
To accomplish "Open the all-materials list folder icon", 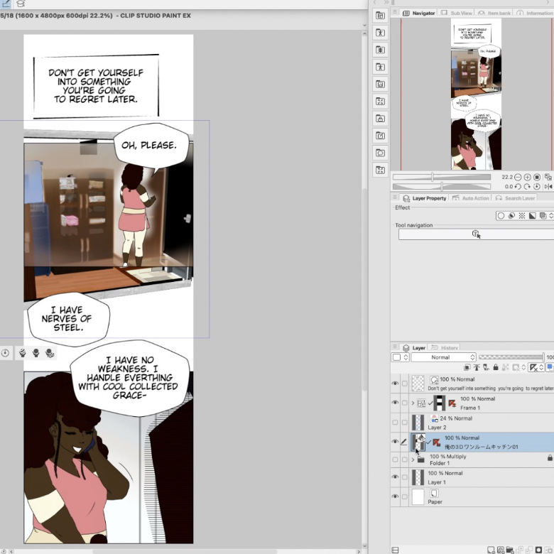I will 380,16.
